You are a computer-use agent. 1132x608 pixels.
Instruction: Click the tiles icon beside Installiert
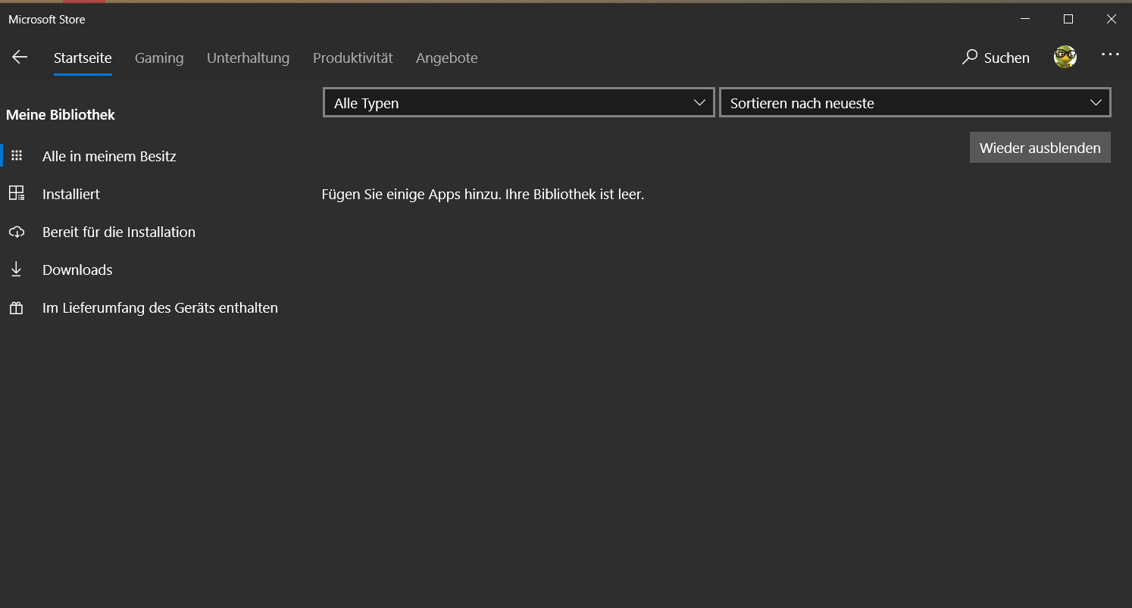click(17, 193)
